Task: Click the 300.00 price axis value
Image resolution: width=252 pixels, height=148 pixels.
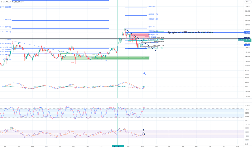Action: 247,20
